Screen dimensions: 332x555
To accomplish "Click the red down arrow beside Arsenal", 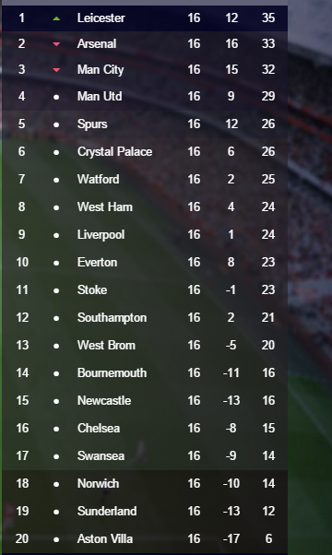I will click(56, 44).
